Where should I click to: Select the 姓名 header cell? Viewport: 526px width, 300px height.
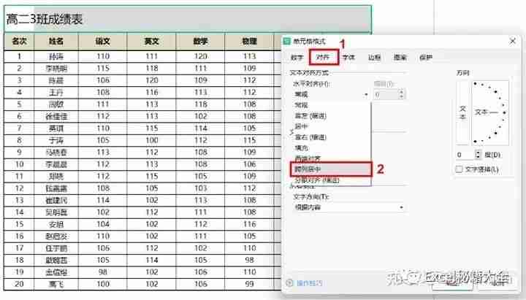(x=56, y=42)
